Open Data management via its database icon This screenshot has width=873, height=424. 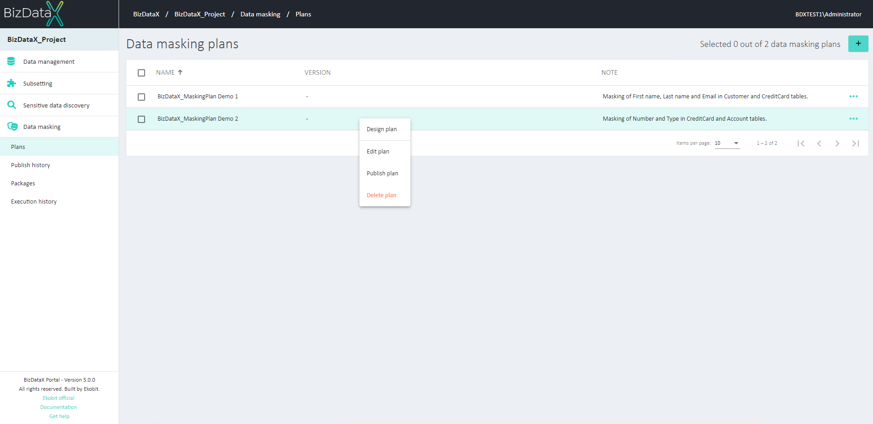[x=11, y=61]
